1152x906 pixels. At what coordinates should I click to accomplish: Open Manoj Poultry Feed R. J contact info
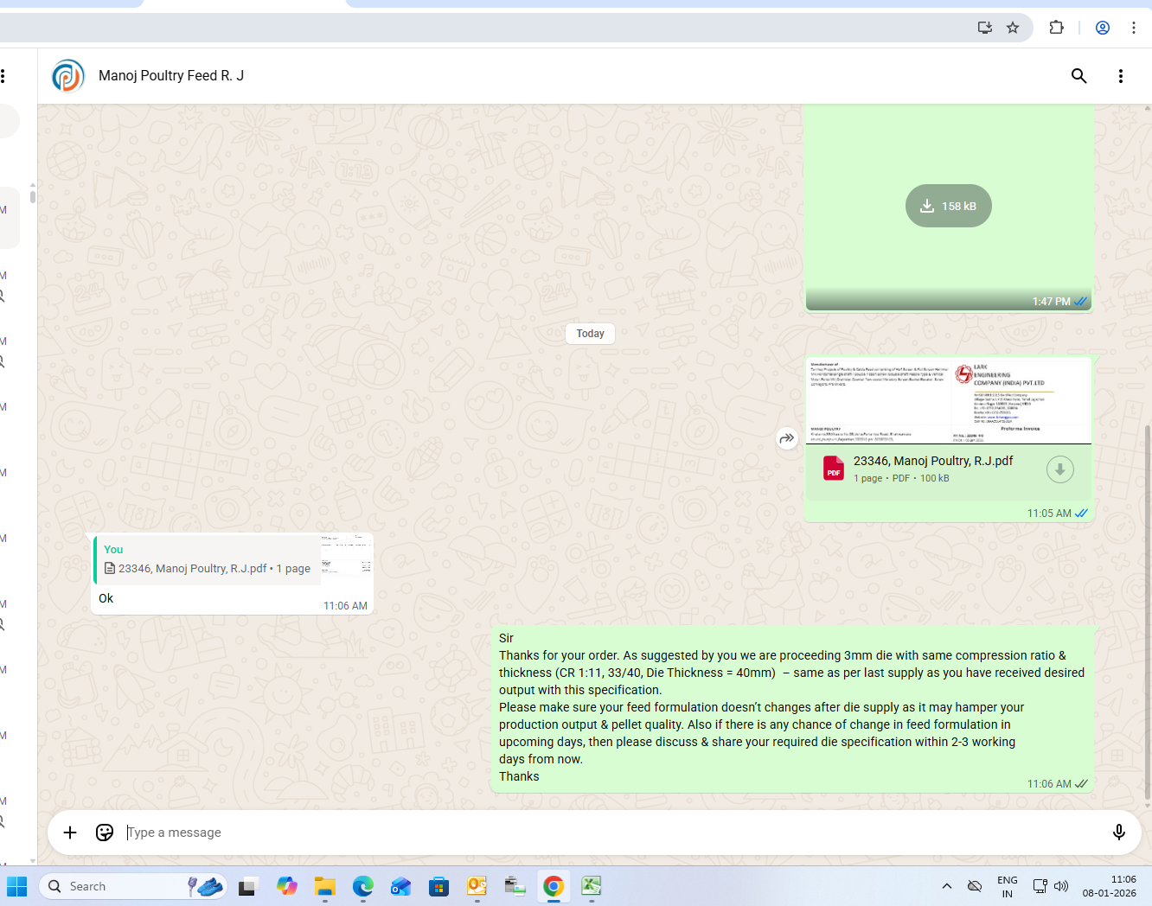click(x=171, y=76)
